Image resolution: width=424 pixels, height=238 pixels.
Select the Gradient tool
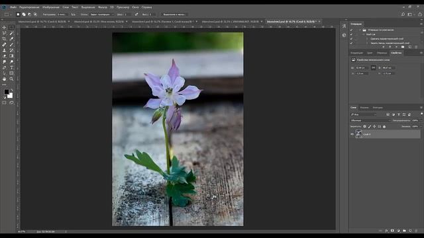click(11, 56)
